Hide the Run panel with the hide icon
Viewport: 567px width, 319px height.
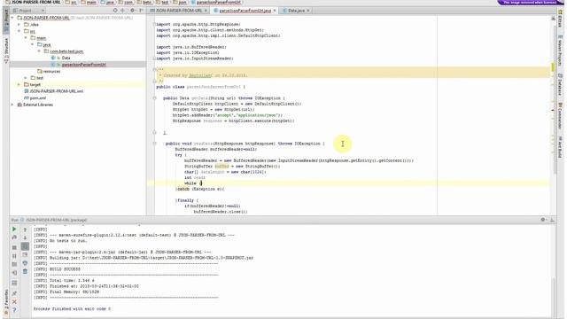coord(552,220)
